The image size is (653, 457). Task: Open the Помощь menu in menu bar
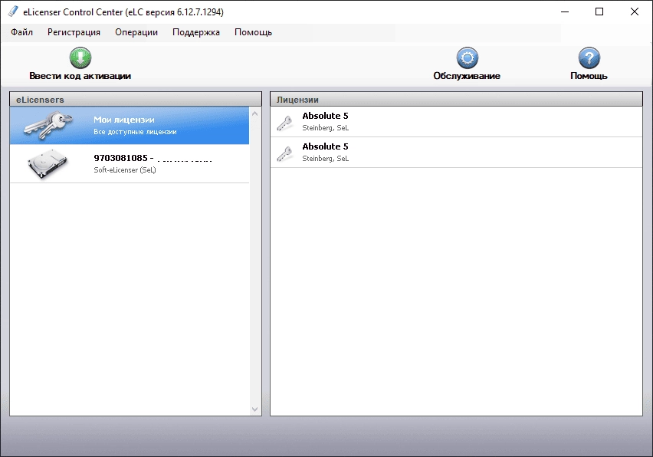[253, 32]
